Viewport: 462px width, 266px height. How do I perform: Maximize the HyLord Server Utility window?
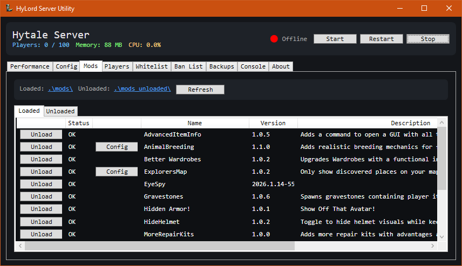click(424, 8)
